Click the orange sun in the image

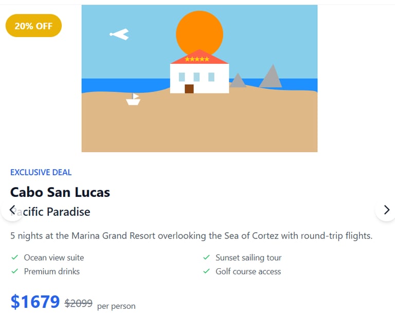pos(200,31)
